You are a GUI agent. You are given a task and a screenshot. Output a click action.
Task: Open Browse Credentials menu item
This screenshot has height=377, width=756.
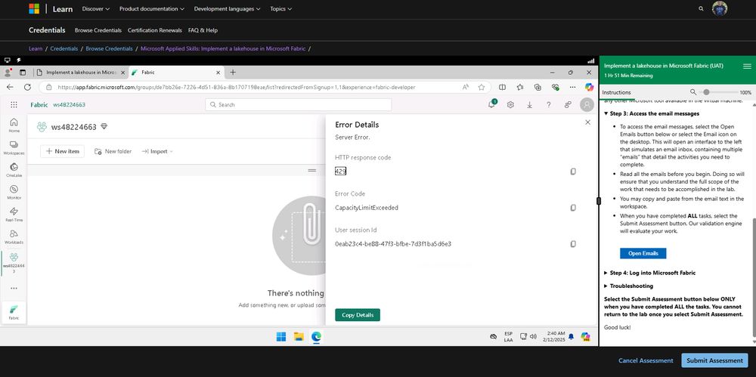coord(98,30)
